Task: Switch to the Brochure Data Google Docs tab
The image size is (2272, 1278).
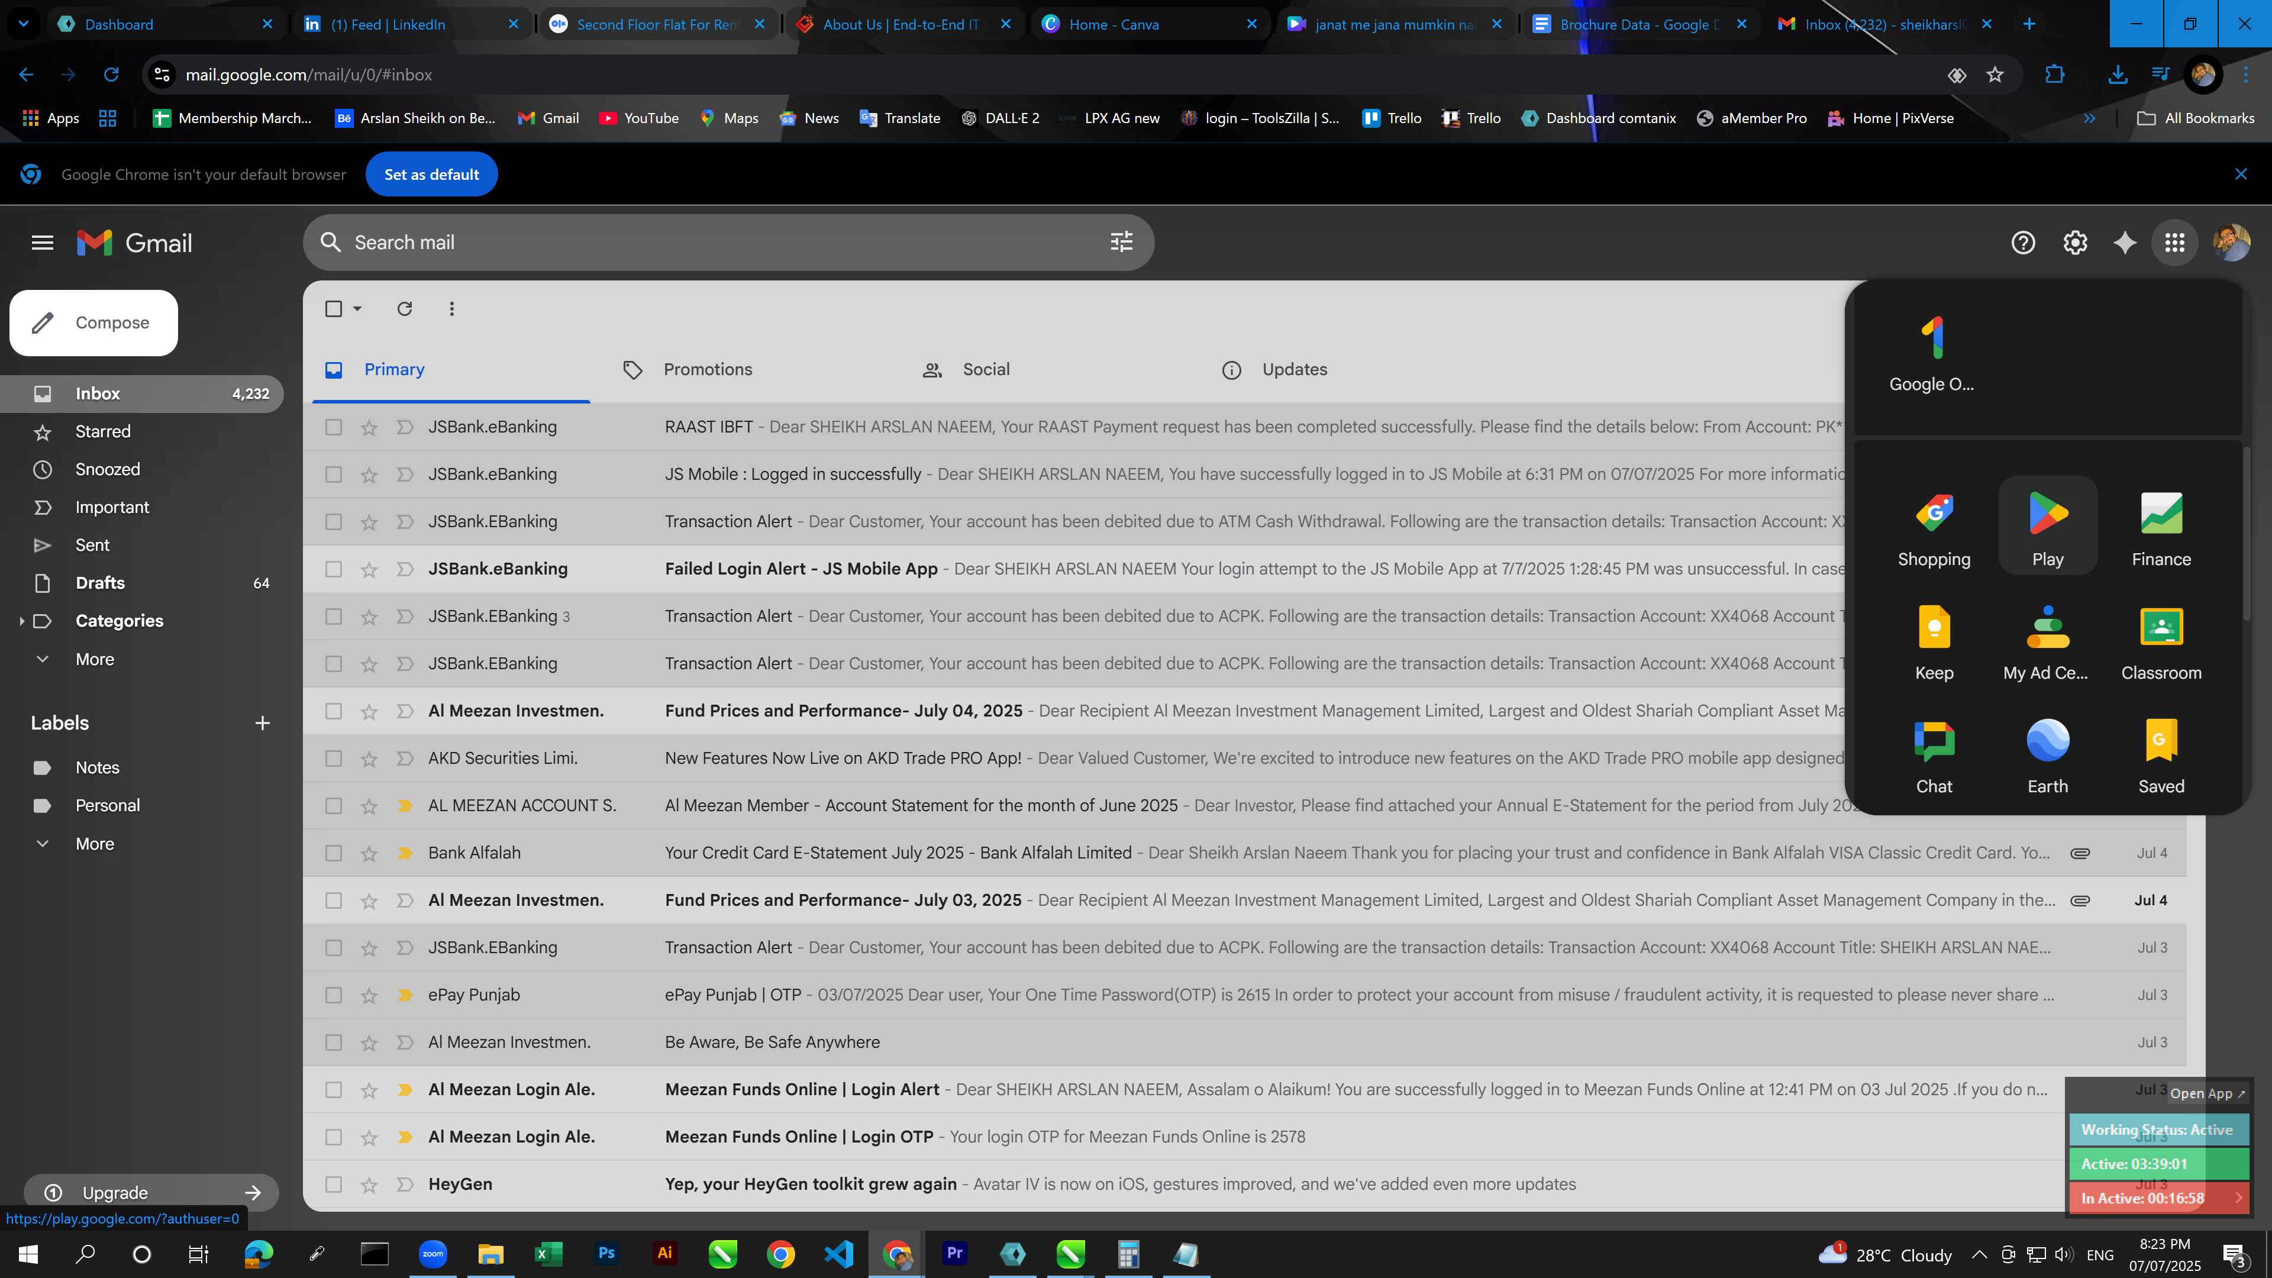Action: (1640, 24)
